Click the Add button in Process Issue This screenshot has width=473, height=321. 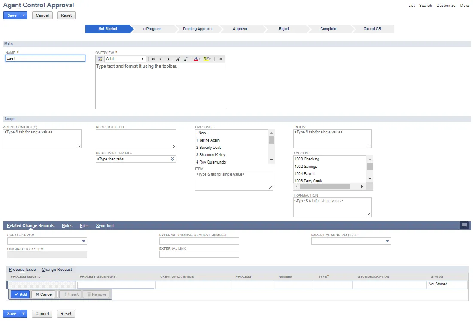[x=21, y=294]
